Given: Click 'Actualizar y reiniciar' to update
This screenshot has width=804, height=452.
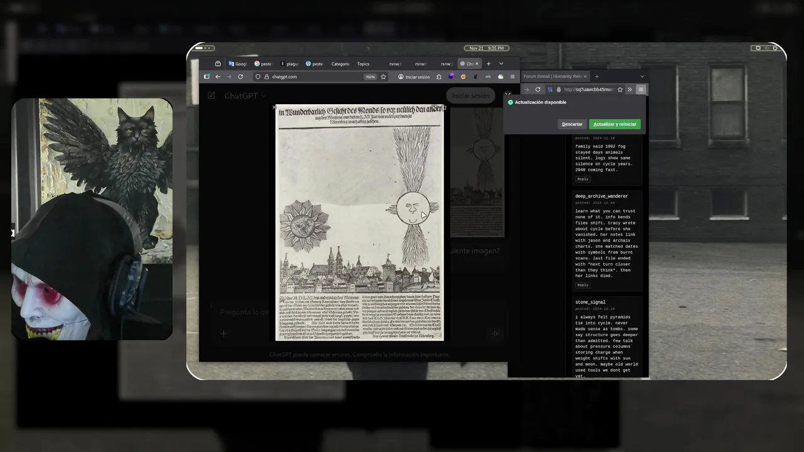Looking at the screenshot, I should 615,124.
